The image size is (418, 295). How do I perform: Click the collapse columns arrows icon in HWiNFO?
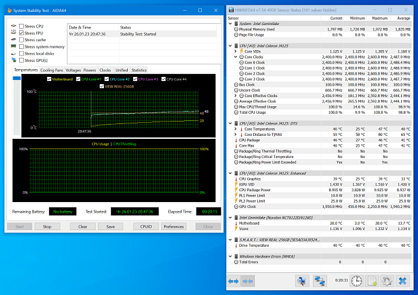point(248,281)
